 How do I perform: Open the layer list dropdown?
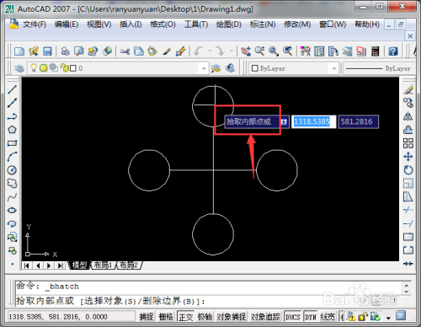(x=204, y=68)
